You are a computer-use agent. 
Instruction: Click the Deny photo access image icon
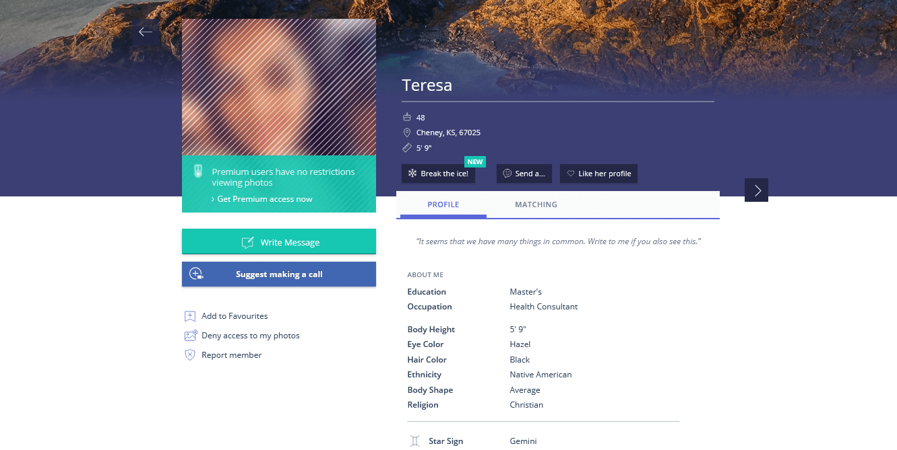point(190,336)
